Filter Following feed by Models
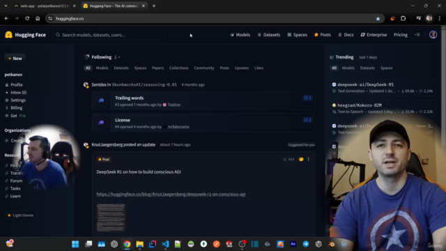Screen dimensions: 446x251 102,68
